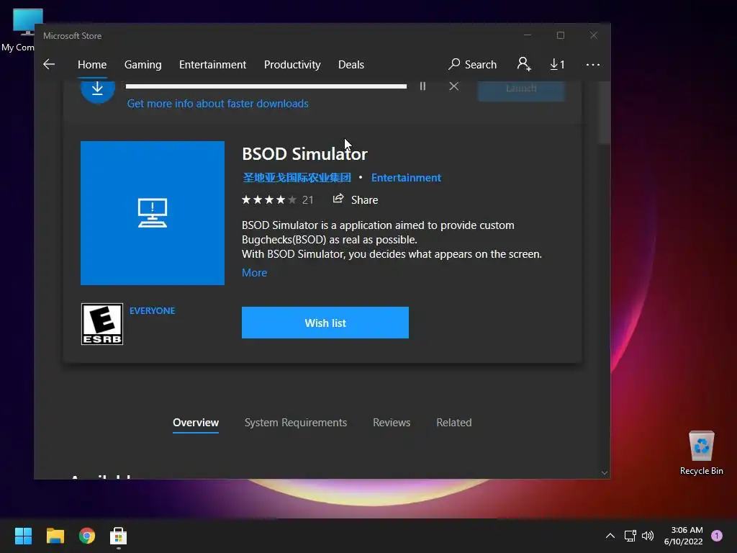Open the Reviews tab
Screen dimensions: 737x553
pos(392,422)
